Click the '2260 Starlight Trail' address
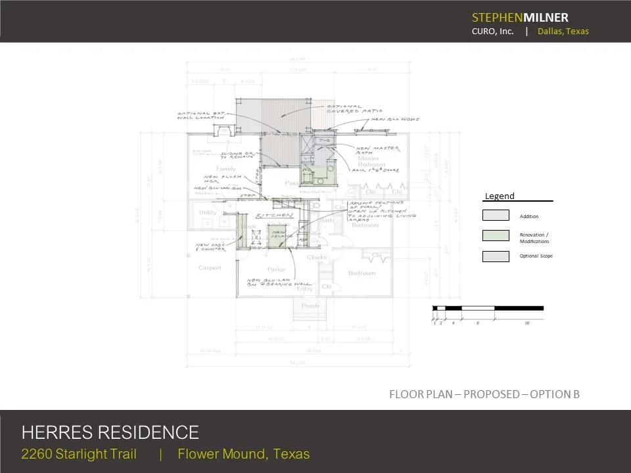The width and height of the screenshot is (631, 473). [79, 454]
